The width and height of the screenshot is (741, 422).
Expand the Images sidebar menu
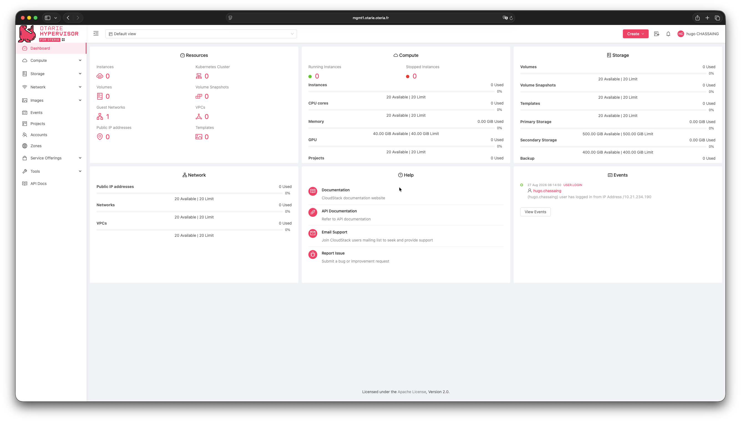tap(51, 101)
